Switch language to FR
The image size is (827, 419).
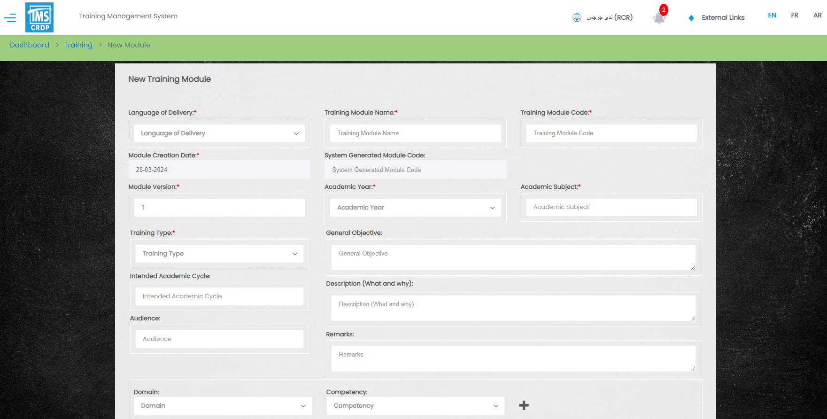point(795,16)
